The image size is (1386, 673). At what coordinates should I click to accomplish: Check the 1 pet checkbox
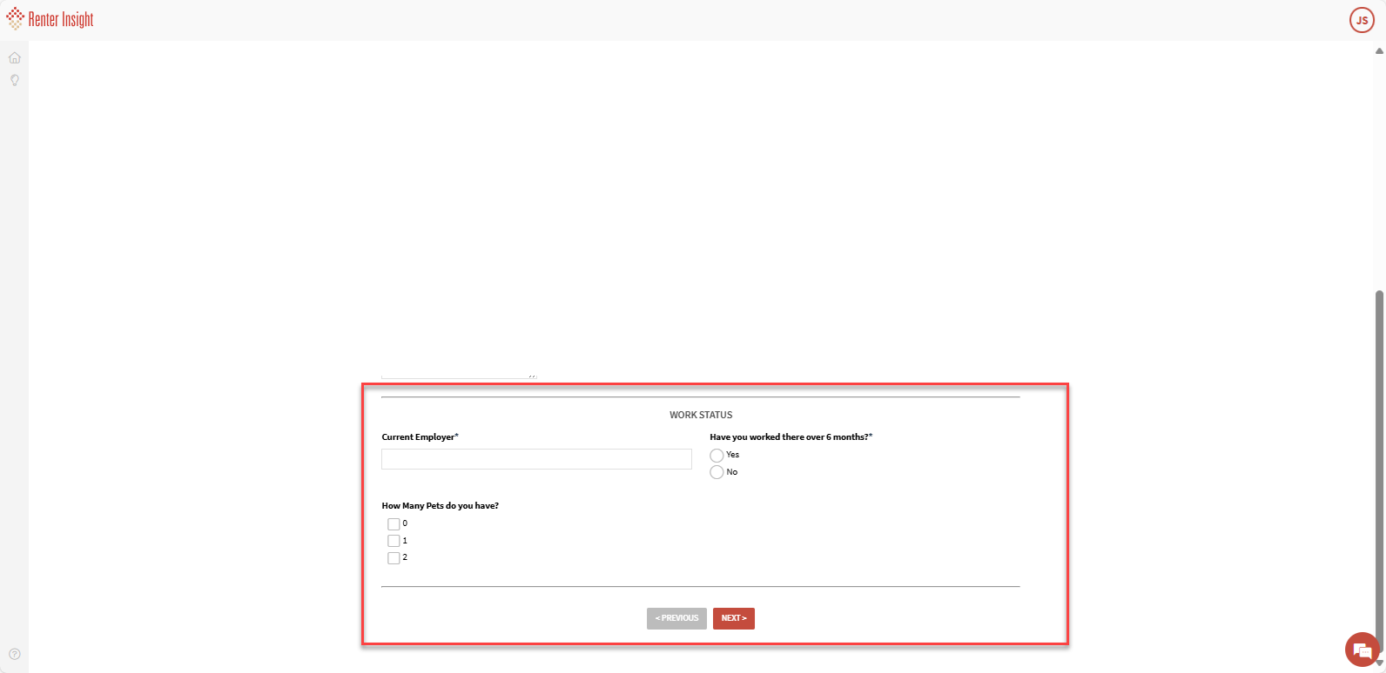(394, 541)
